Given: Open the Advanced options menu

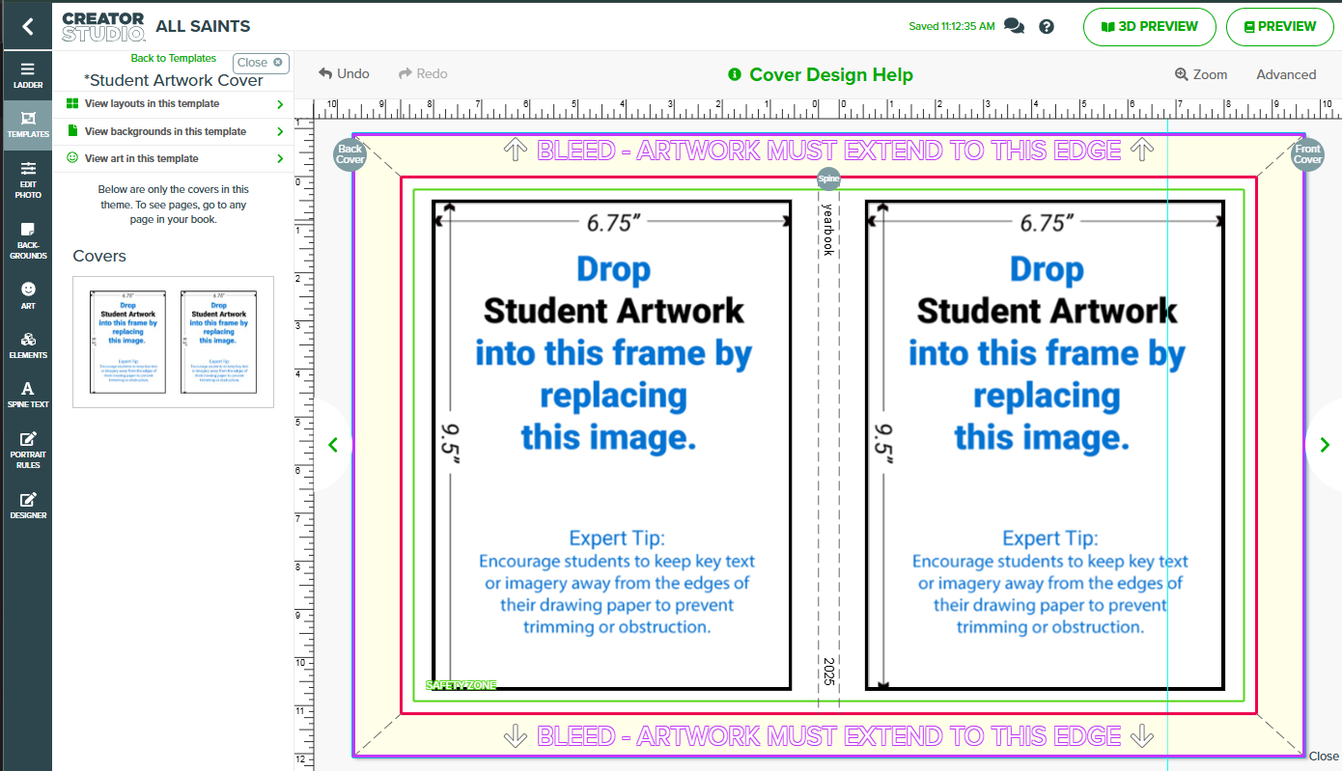Looking at the screenshot, I should [1286, 74].
